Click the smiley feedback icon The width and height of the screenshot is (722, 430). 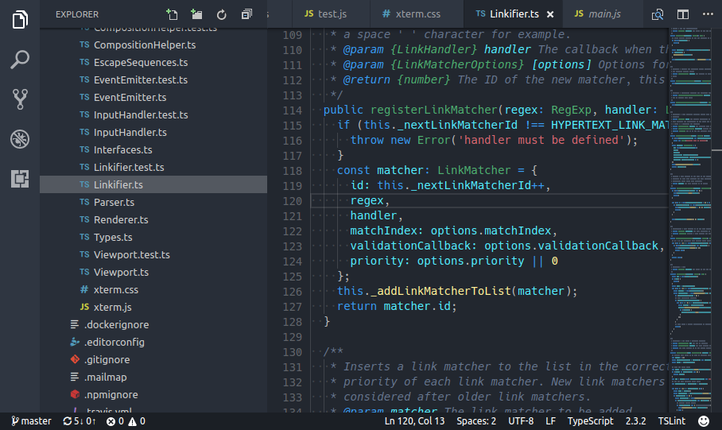[x=704, y=420]
